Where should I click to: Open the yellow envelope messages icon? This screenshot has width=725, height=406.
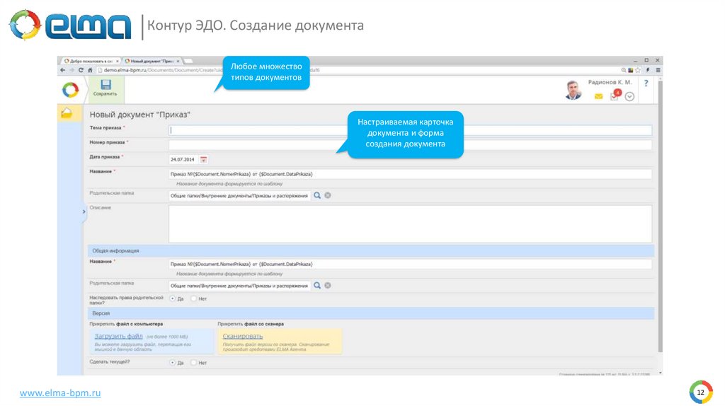598,96
